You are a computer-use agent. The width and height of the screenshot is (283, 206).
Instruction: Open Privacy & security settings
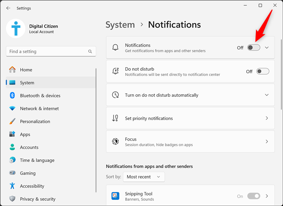coord(51,199)
